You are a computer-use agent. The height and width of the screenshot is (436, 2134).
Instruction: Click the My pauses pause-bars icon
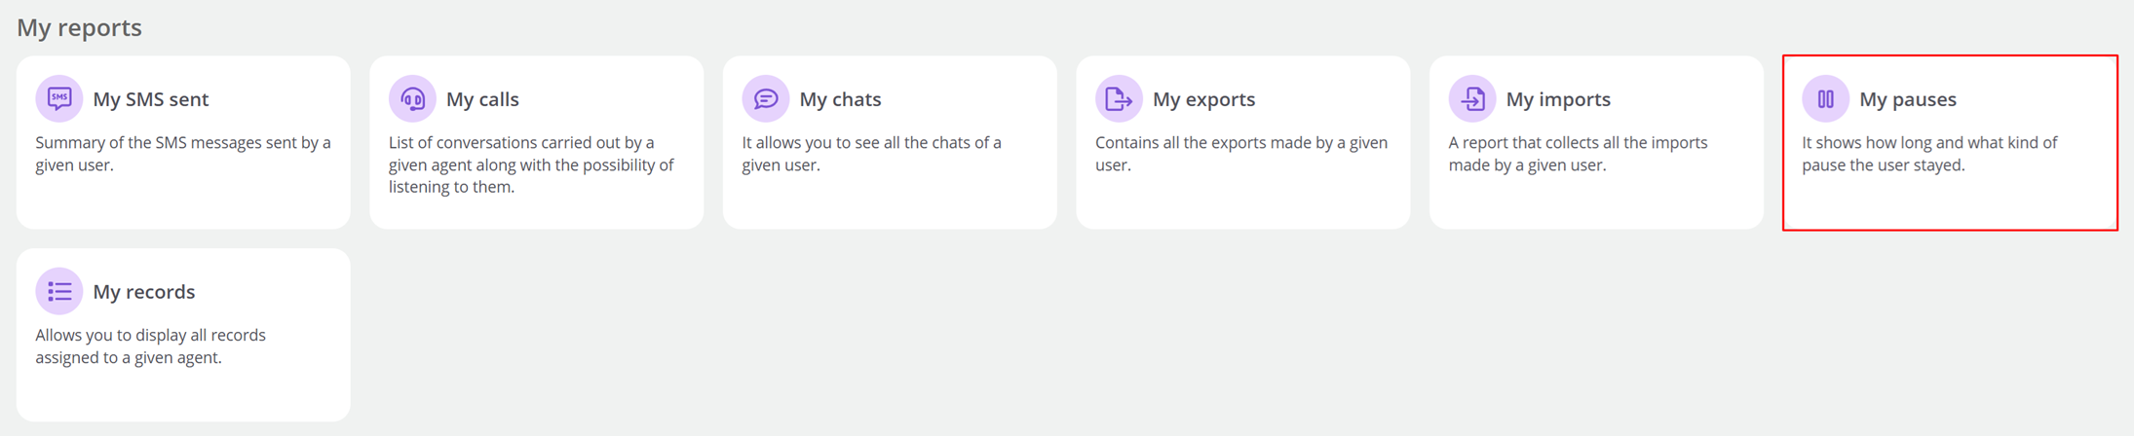pos(1825,99)
